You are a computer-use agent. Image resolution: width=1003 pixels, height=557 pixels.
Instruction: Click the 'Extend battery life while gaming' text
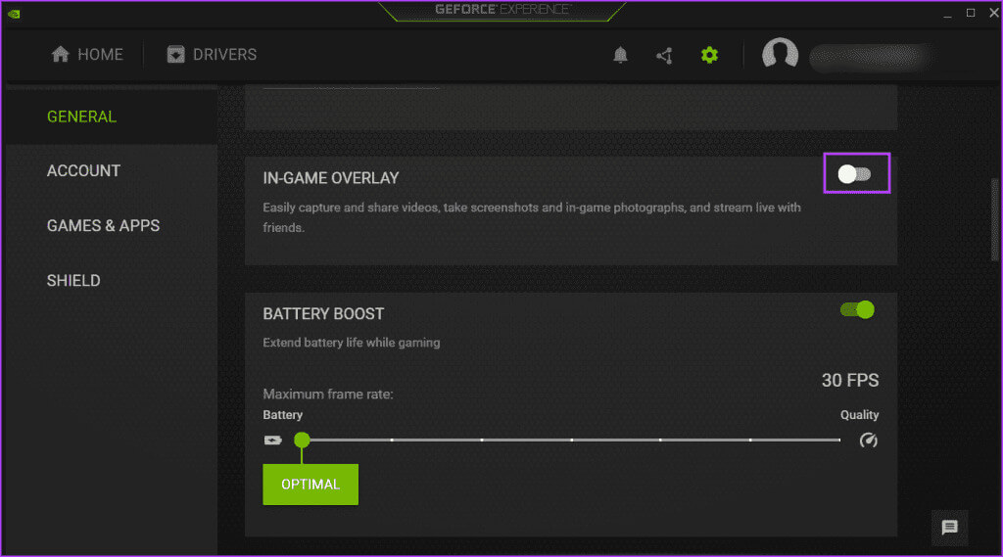click(x=352, y=343)
